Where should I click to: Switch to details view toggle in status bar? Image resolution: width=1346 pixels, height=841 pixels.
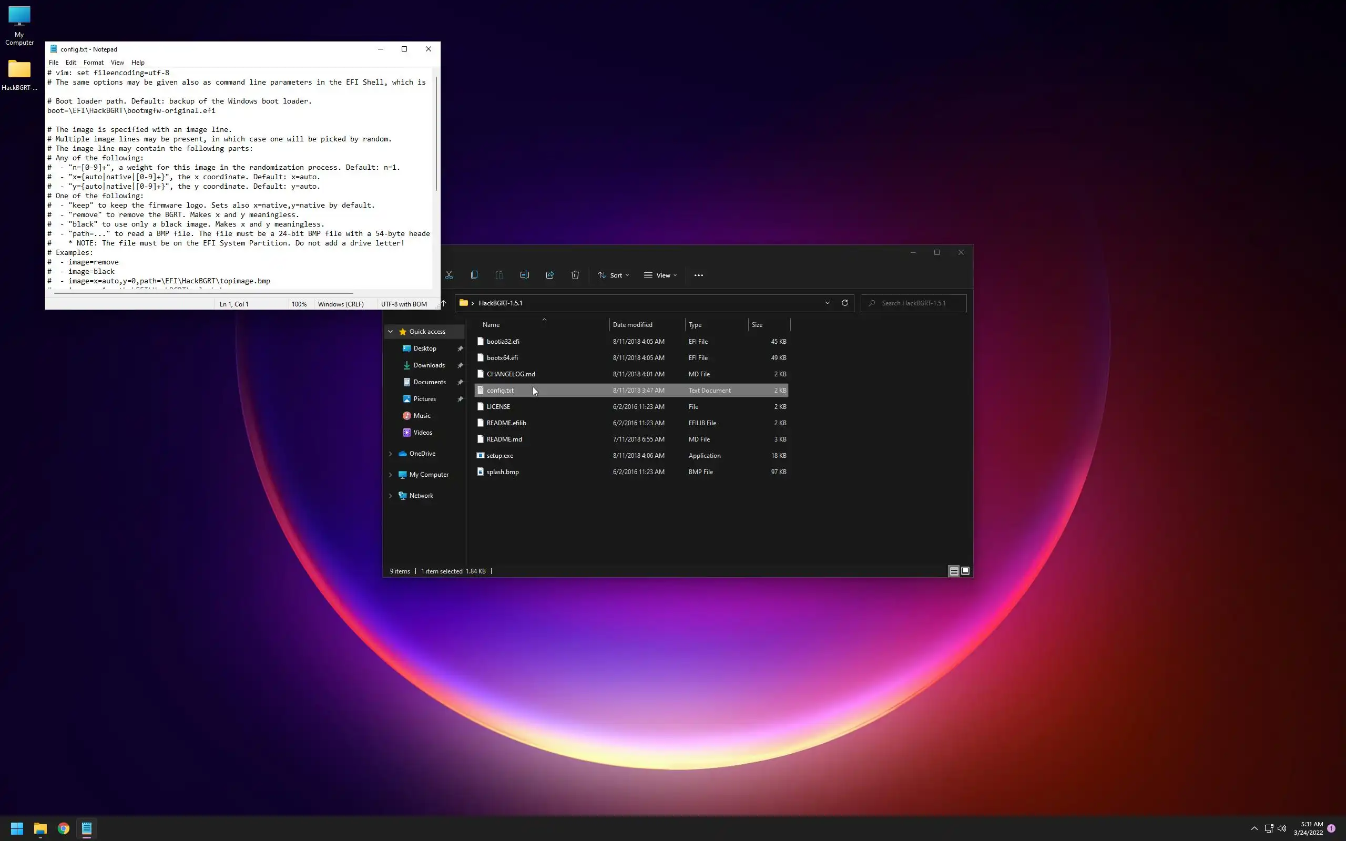click(x=953, y=571)
